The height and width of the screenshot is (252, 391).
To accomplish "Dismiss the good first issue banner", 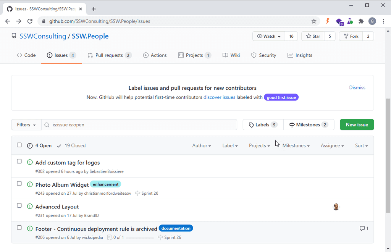I will [357, 87].
